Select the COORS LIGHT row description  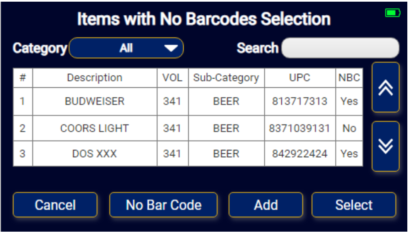pyautogui.click(x=95, y=128)
